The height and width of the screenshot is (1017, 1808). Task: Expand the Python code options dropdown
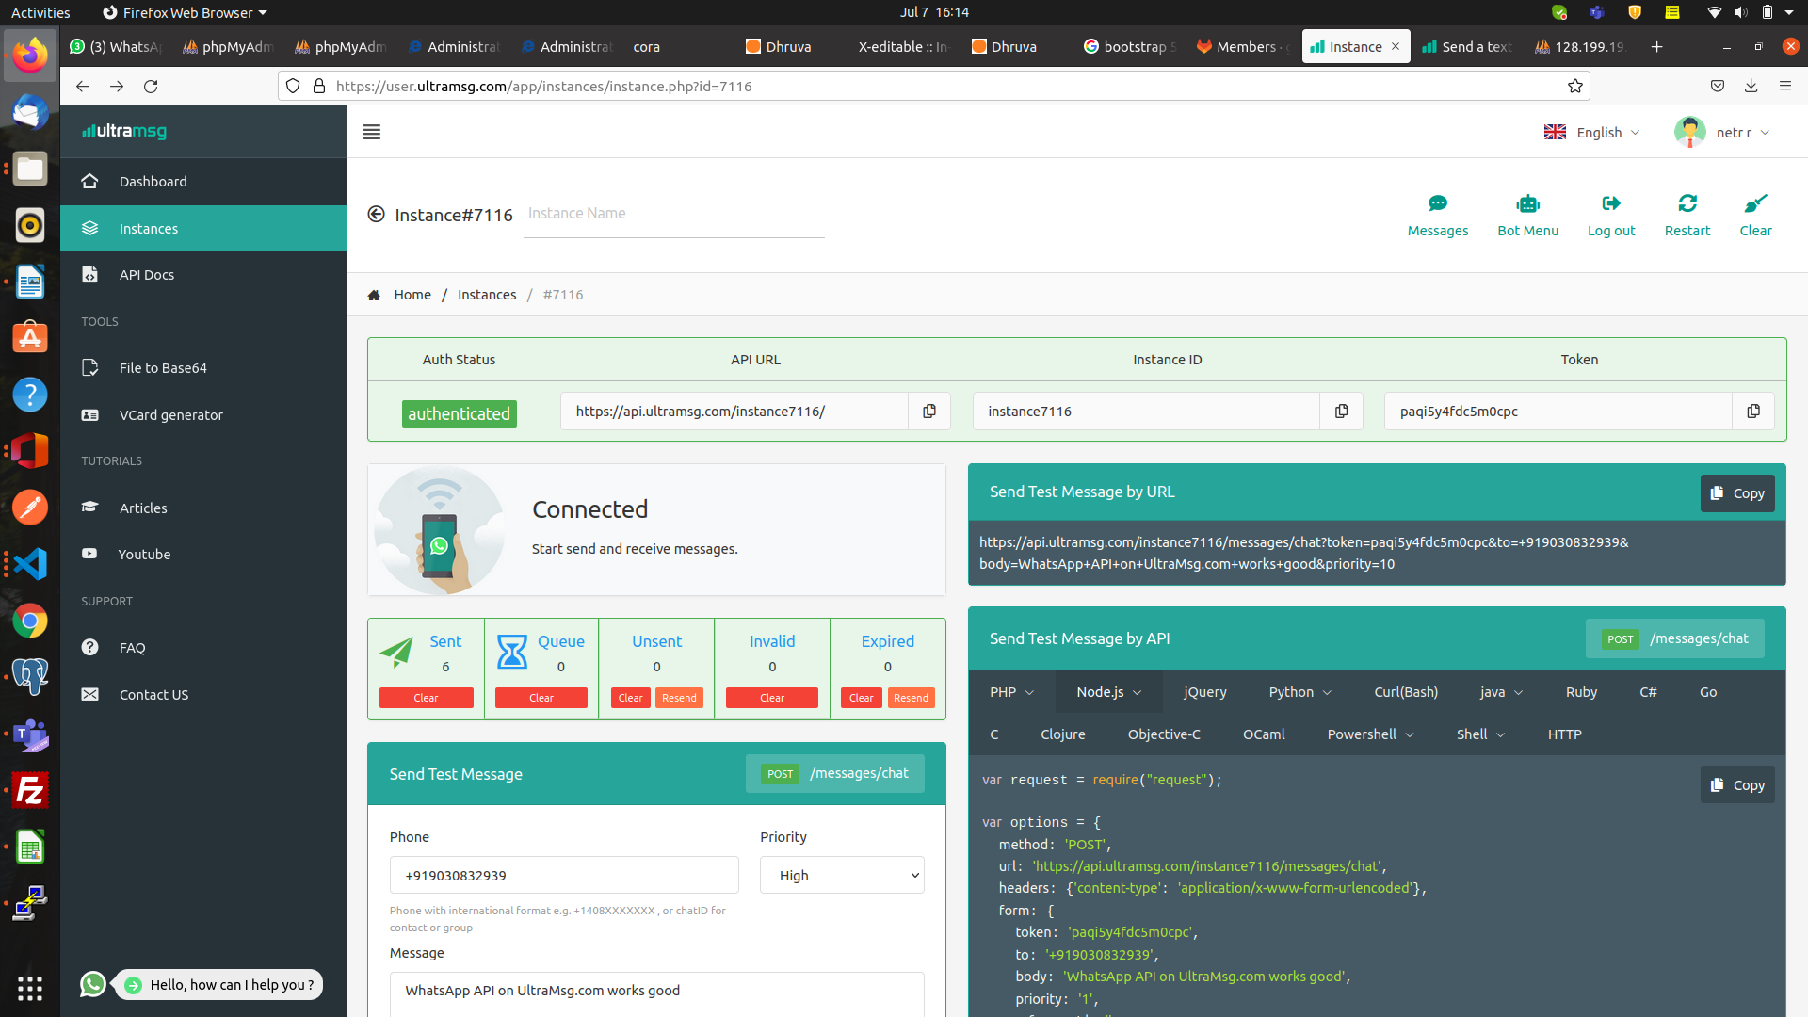click(1299, 692)
